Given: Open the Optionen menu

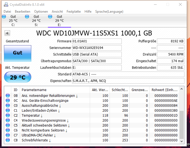Looking at the screenshot, I should 41,12.
